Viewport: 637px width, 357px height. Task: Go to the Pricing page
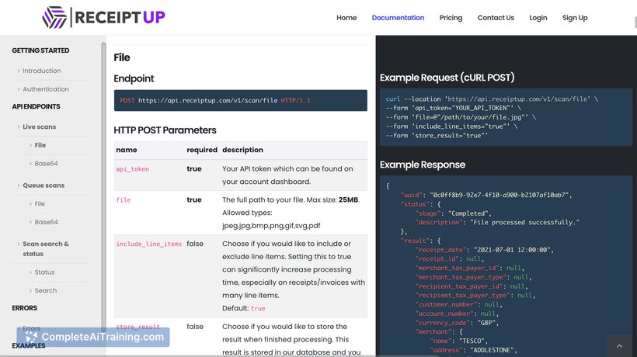point(451,18)
